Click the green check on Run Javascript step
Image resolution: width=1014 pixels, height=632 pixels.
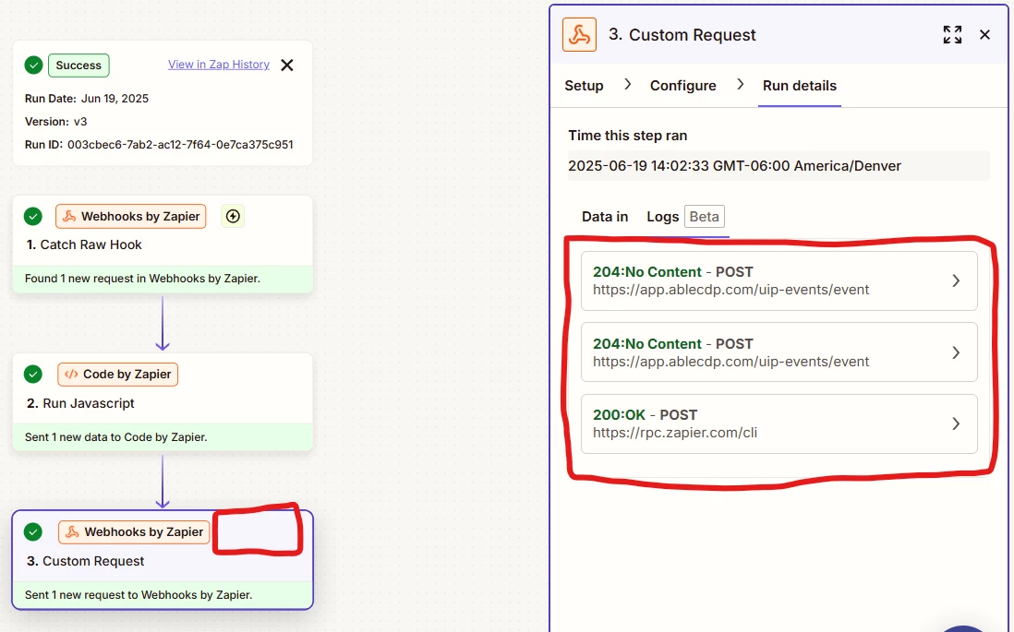[33, 375]
